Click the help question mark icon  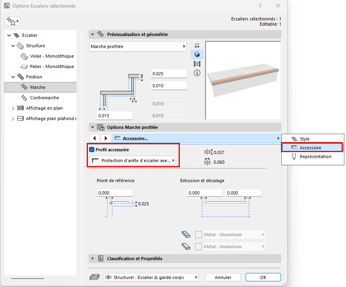coord(260,6)
